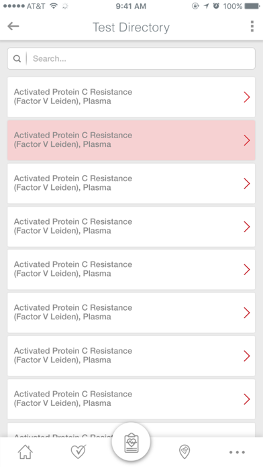
Task: Open the fourth Factor V Leiden row
Action: [131, 227]
